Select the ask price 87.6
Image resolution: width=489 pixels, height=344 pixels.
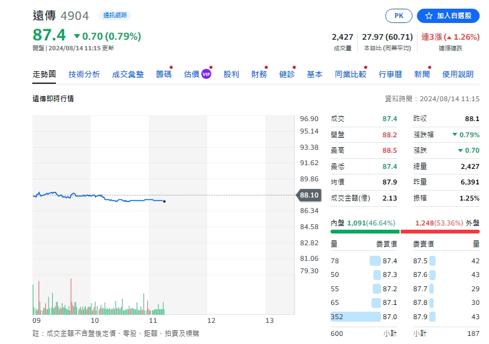[x=420, y=274]
